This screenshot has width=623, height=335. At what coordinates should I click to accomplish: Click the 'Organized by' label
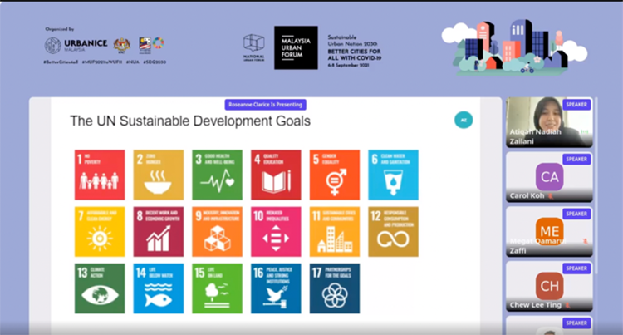(x=59, y=29)
